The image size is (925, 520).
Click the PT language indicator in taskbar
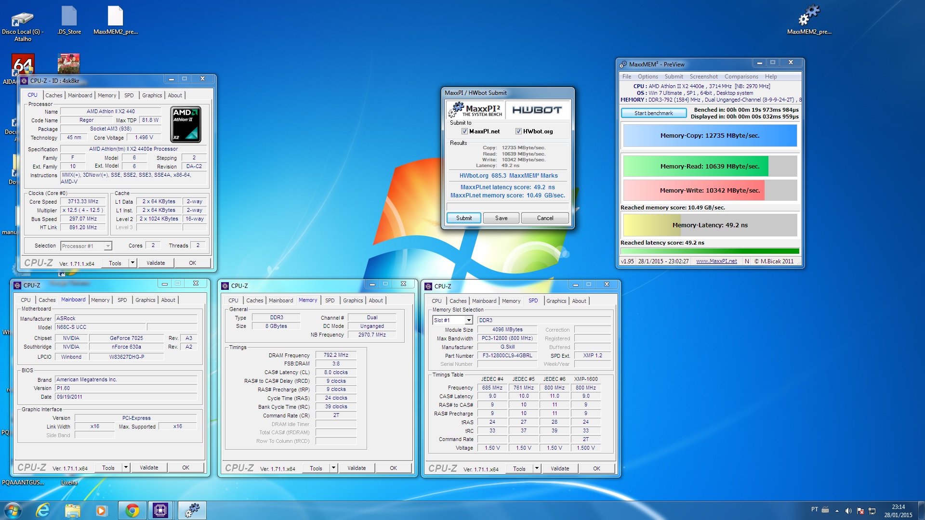point(814,509)
